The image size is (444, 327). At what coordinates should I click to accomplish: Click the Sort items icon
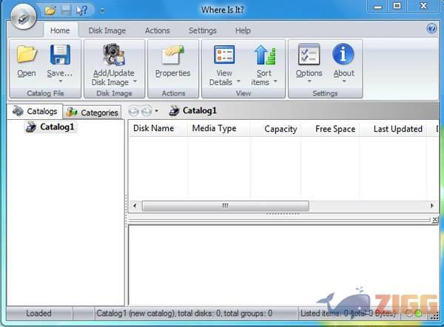pyautogui.click(x=264, y=55)
